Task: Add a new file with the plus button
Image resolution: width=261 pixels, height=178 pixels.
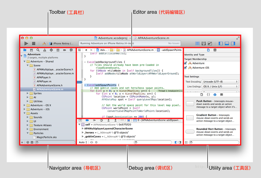Action: pos(22,142)
